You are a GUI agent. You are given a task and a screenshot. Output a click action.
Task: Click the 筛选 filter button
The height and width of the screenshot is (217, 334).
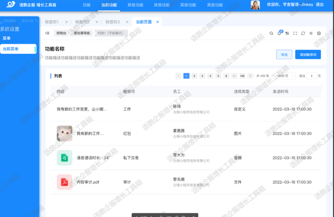(284, 55)
